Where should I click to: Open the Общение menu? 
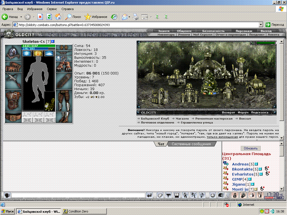point(184,31)
